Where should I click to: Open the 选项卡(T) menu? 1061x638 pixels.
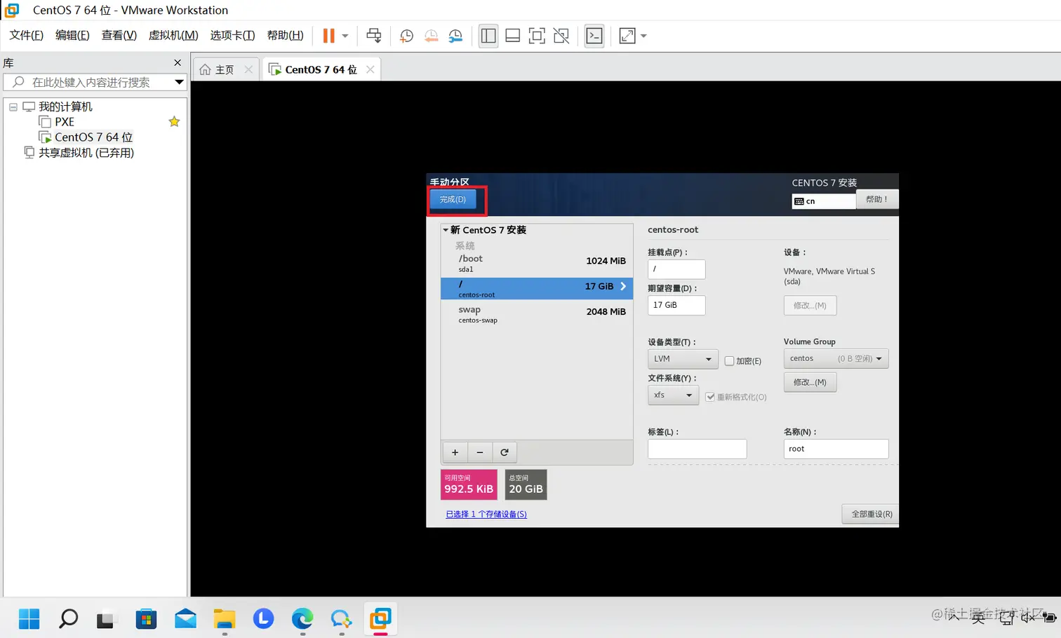232,36
